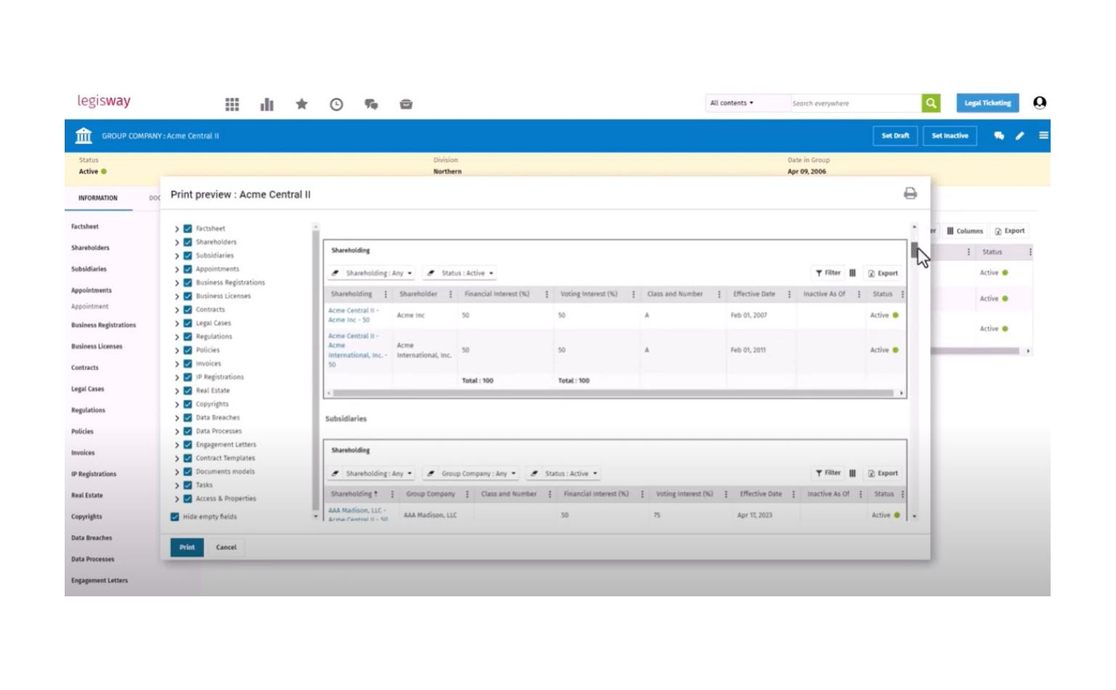Screen dimensions: 1116x690
Task: Switch to the INFORMATION tab
Action: pyautogui.click(x=98, y=198)
